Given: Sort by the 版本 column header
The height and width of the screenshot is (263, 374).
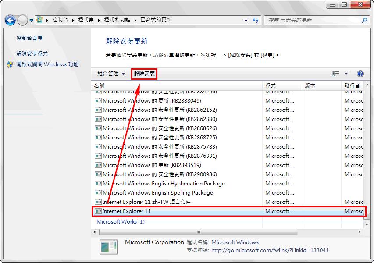Looking at the screenshot, I should coord(321,86).
